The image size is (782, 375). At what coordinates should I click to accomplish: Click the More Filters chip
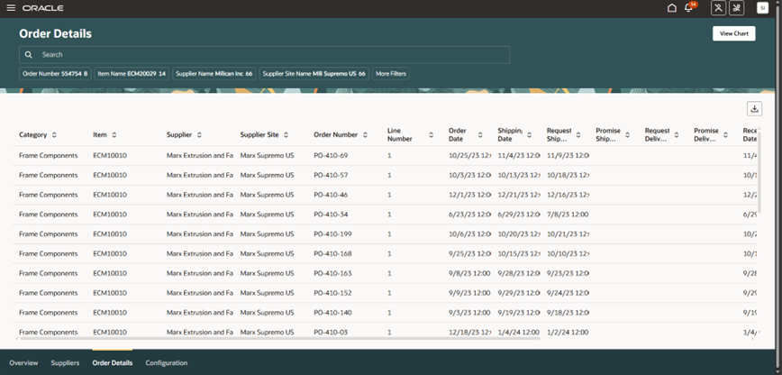pyautogui.click(x=391, y=73)
